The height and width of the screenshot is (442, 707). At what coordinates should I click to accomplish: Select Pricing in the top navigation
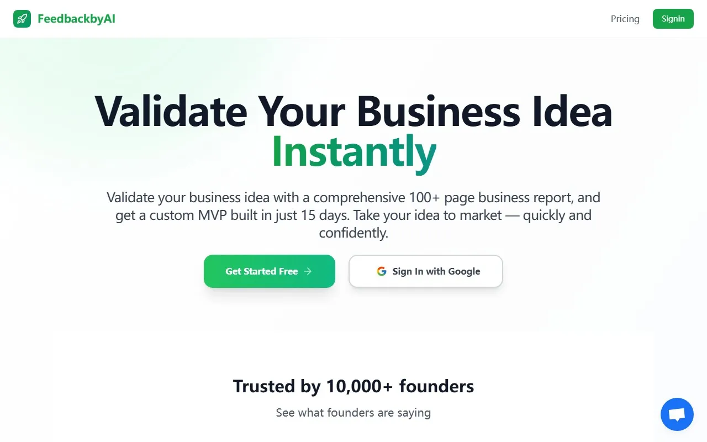(x=625, y=18)
